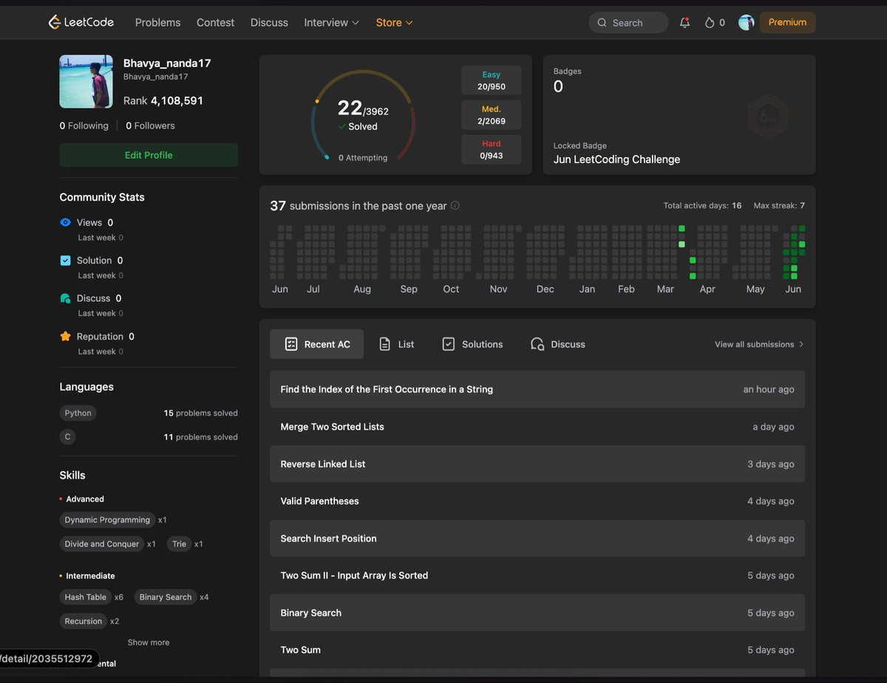Open Find the Index of First Occurrence

pyautogui.click(x=537, y=389)
